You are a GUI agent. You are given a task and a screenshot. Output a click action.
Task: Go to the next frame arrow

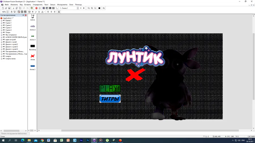84,8
